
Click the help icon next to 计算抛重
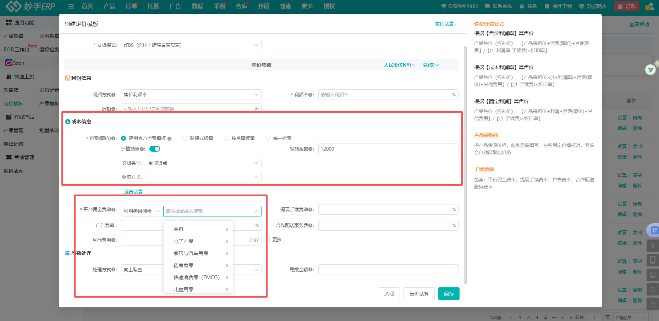[x=142, y=149]
